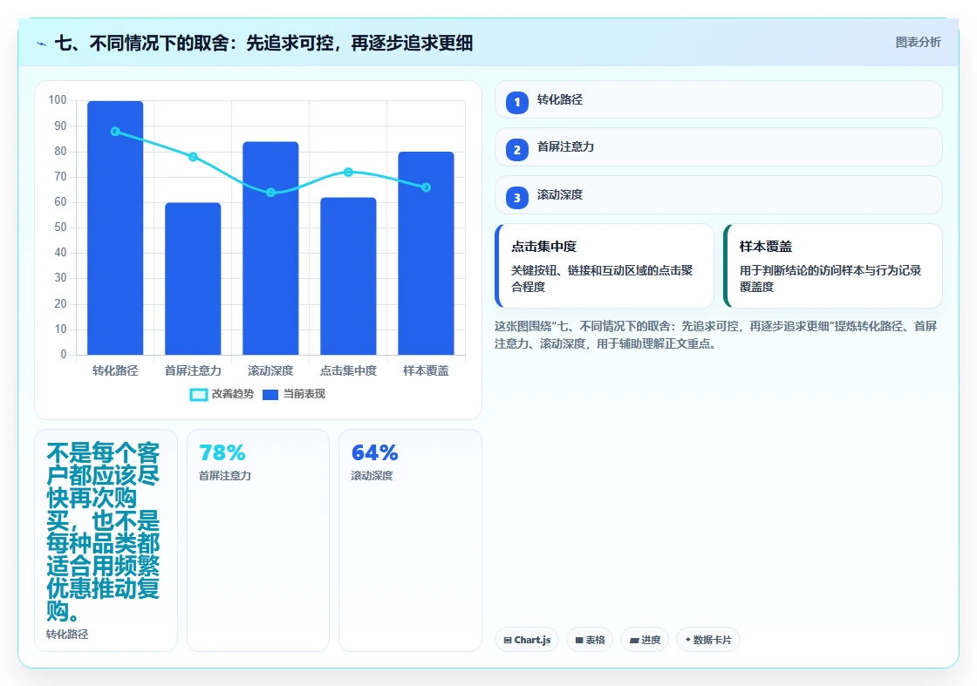Click the 100 y-axis tick label
This screenshot has width=977, height=686.
(58, 100)
